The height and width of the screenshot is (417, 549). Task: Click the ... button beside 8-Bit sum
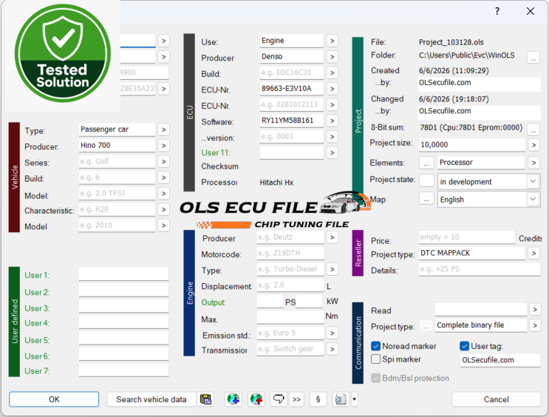coord(533,129)
